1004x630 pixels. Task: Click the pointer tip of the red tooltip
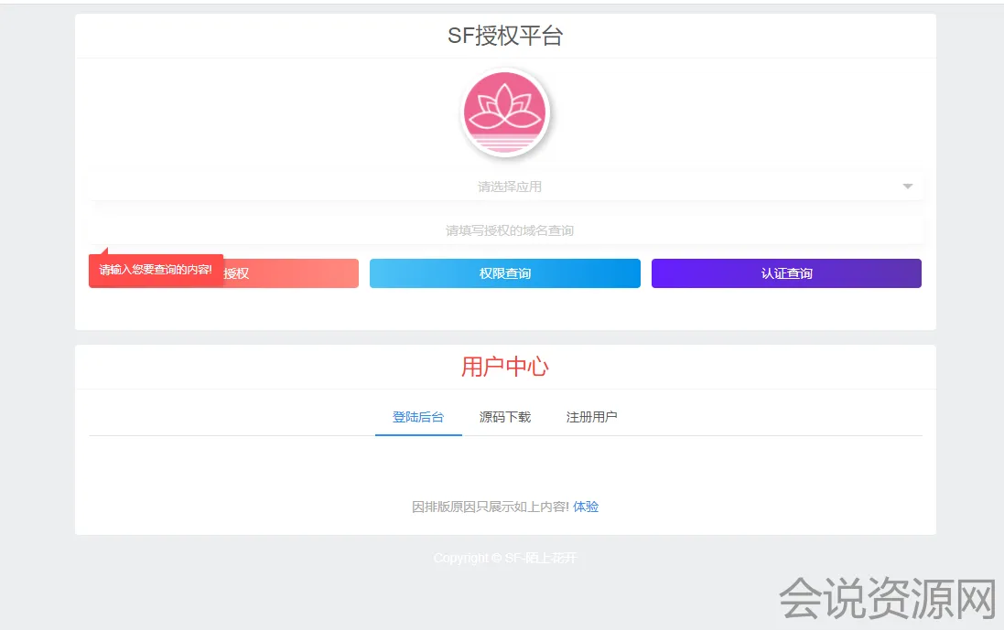(104, 250)
